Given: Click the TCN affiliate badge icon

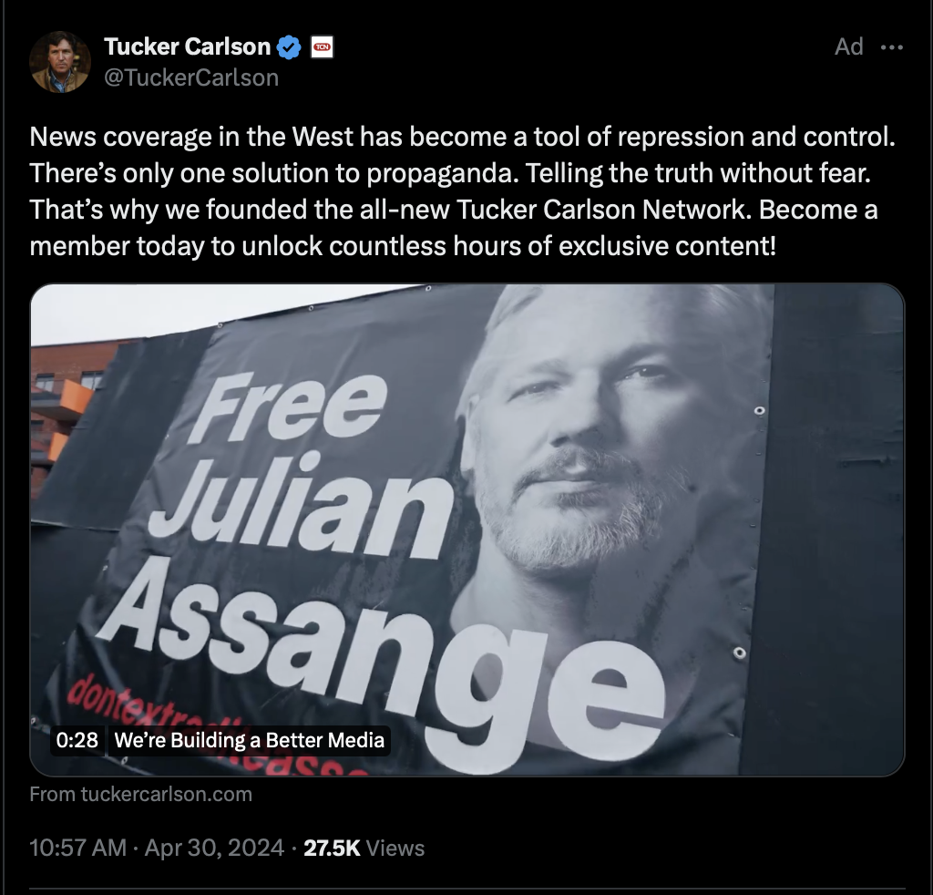Looking at the screenshot, I should 322,47.
